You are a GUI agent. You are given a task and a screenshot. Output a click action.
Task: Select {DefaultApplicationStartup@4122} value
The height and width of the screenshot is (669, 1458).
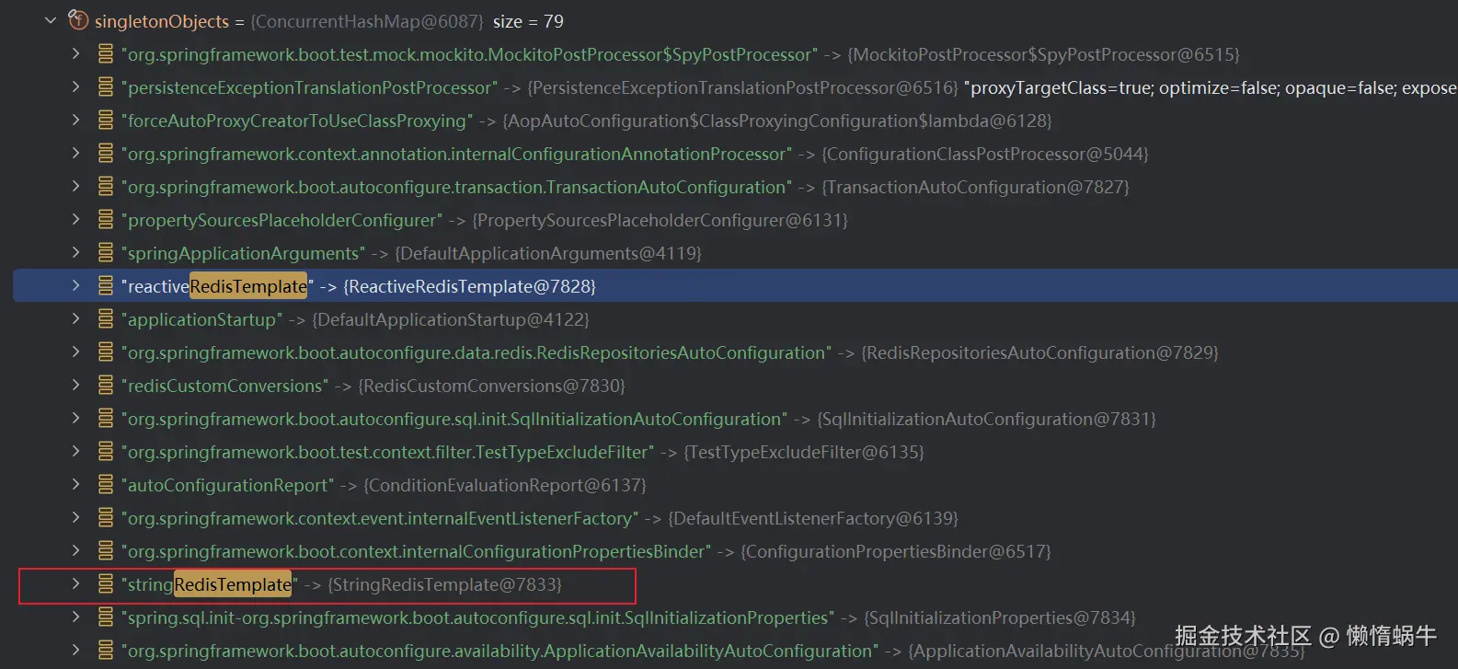(x=451, y=319)
